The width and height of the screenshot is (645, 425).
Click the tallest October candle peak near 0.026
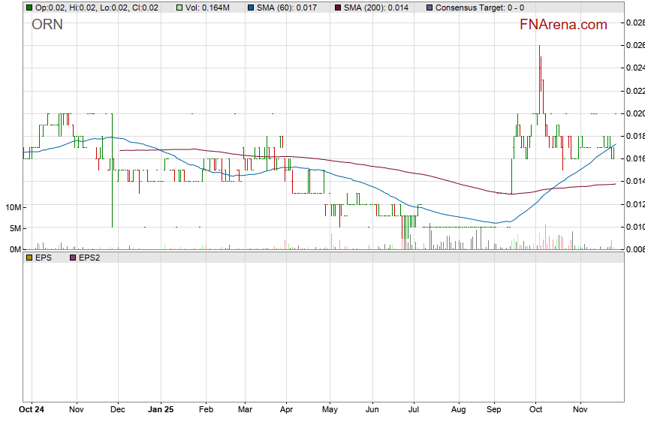pyautogui.click(x=539, y=47)
